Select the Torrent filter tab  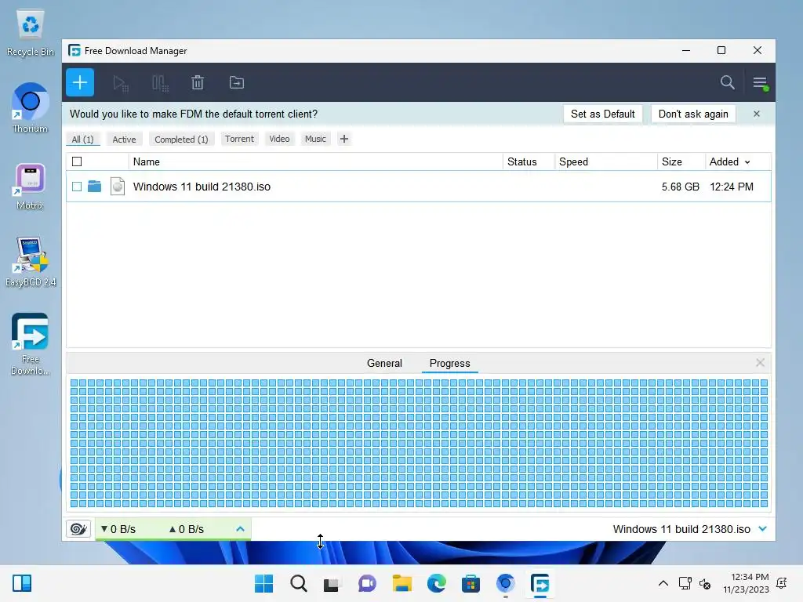pyautogui.click(x=239, y=139)
